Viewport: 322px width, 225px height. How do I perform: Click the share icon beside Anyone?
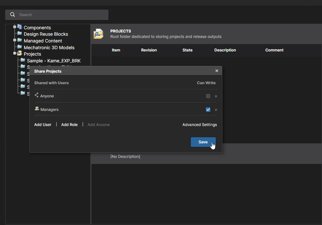tap(36, 95)
